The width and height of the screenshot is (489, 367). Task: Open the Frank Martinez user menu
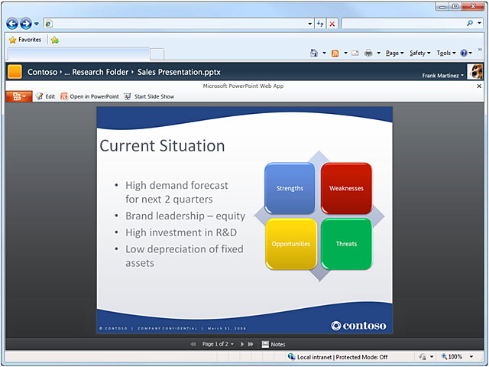443,76
